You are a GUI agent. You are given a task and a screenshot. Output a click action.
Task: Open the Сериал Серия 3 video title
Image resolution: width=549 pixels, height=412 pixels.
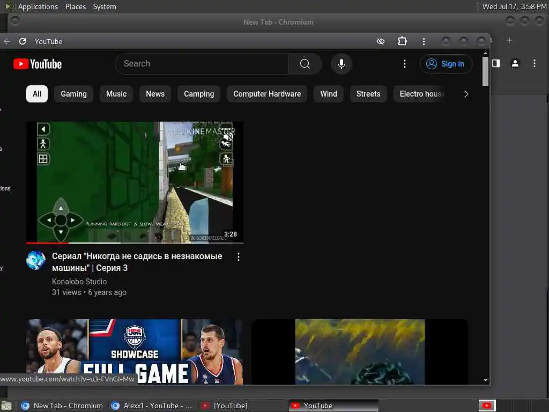(137, 262)
